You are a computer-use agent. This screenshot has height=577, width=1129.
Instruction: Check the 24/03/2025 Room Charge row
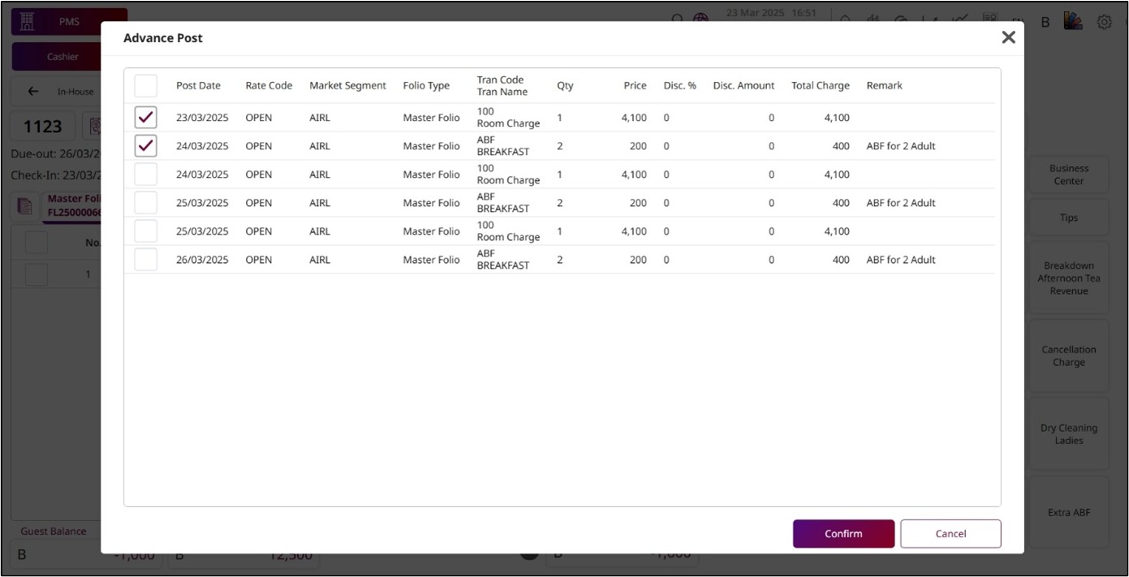pos(146,174)
